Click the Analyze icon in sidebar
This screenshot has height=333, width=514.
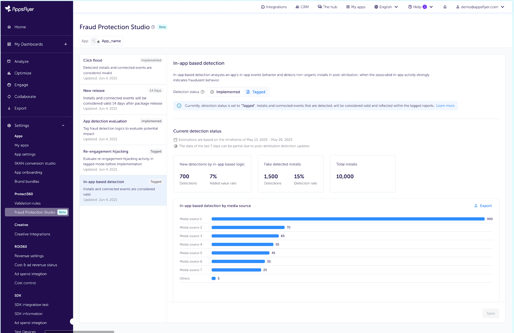click(x=9, y=62)
